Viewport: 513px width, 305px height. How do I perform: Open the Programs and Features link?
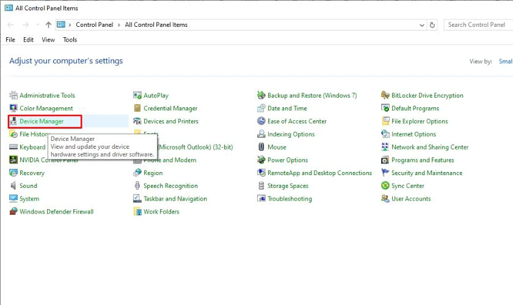tap(423, 160)
